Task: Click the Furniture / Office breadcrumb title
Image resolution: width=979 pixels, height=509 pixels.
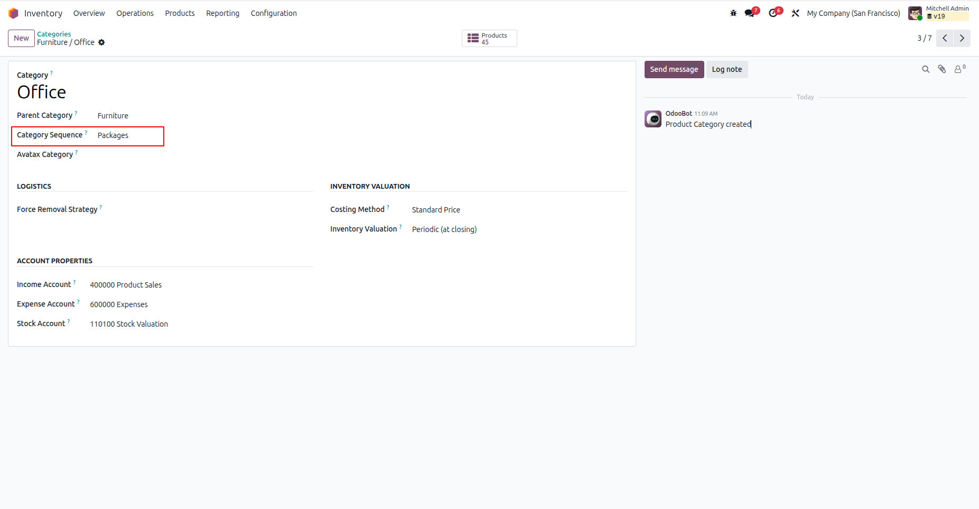Action: [66, 42]
